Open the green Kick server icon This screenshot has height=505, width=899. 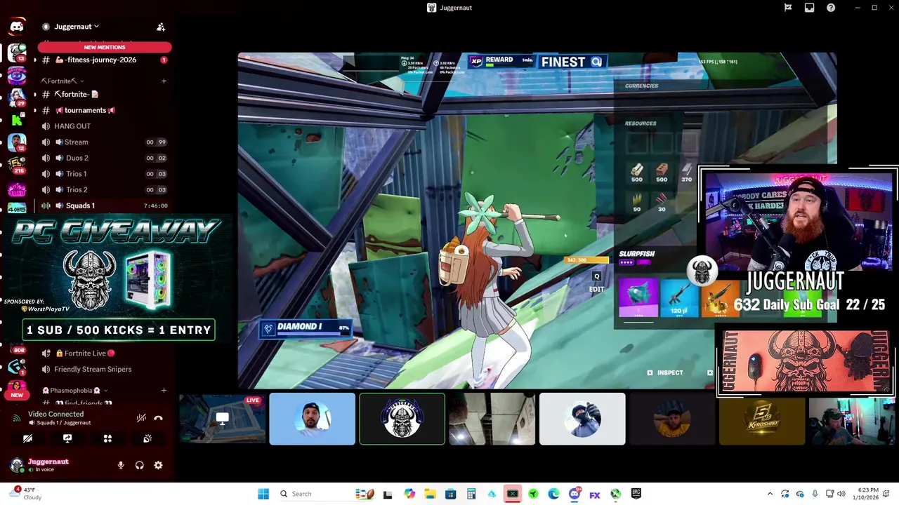click(x=17, y=120)
